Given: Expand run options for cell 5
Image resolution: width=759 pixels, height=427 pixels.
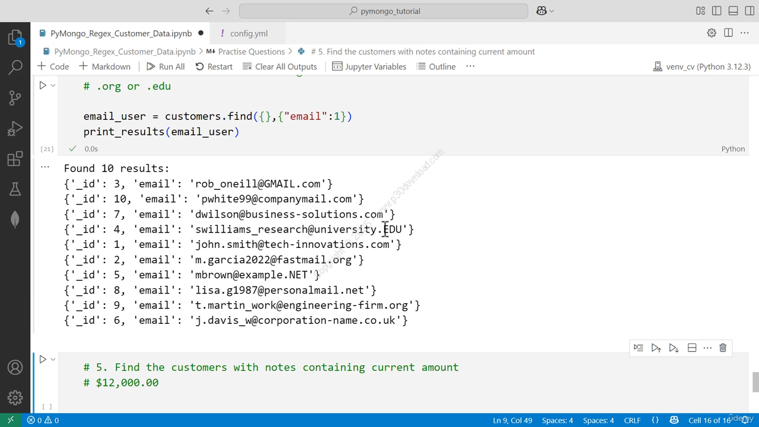Looking at the screenshot, I should click(x=53, y=359).
